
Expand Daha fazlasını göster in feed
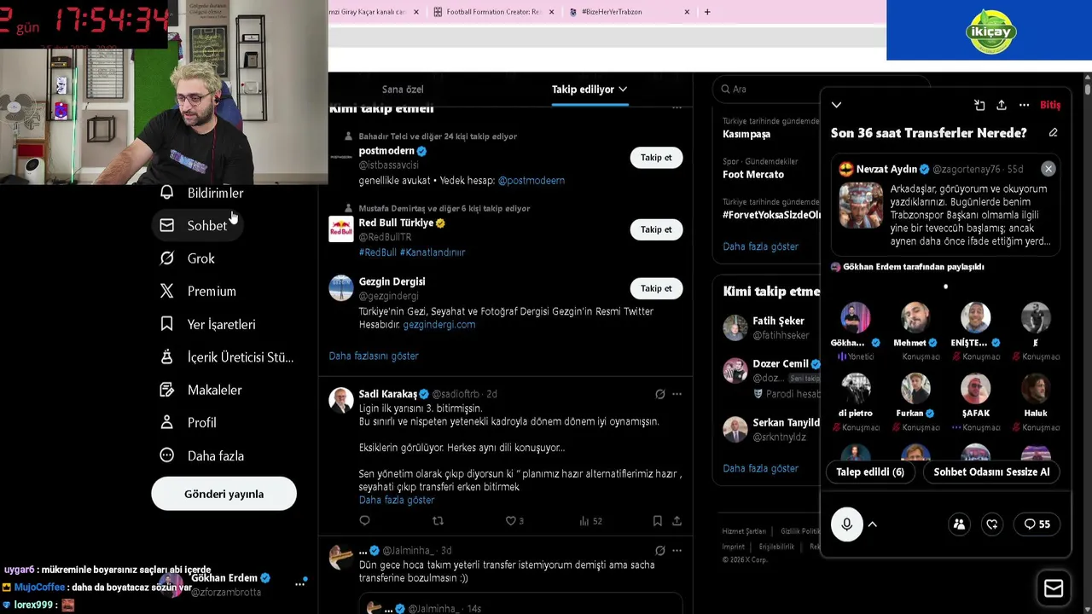(374, 356)
